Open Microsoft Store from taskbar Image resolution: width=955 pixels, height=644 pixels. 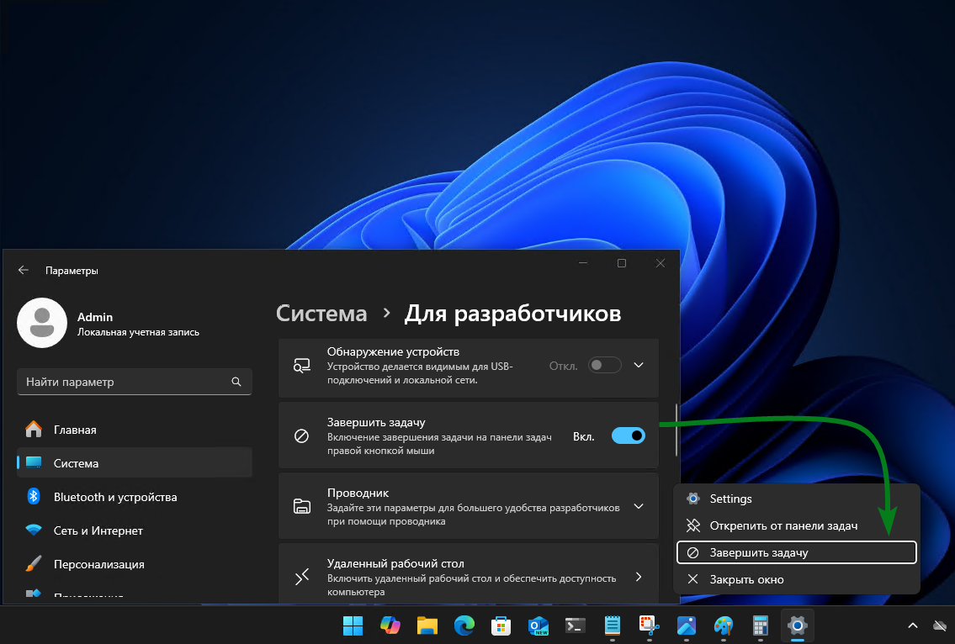pos(501,626)
